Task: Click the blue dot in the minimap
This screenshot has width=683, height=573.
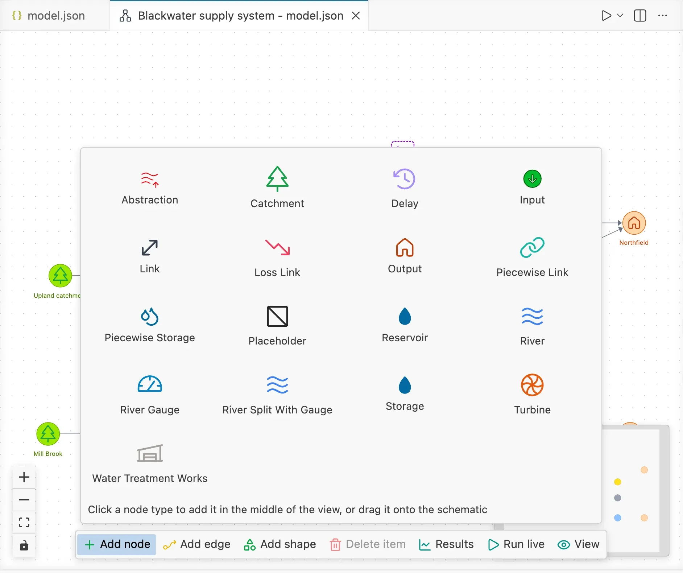Action: [x=618, y=518]
